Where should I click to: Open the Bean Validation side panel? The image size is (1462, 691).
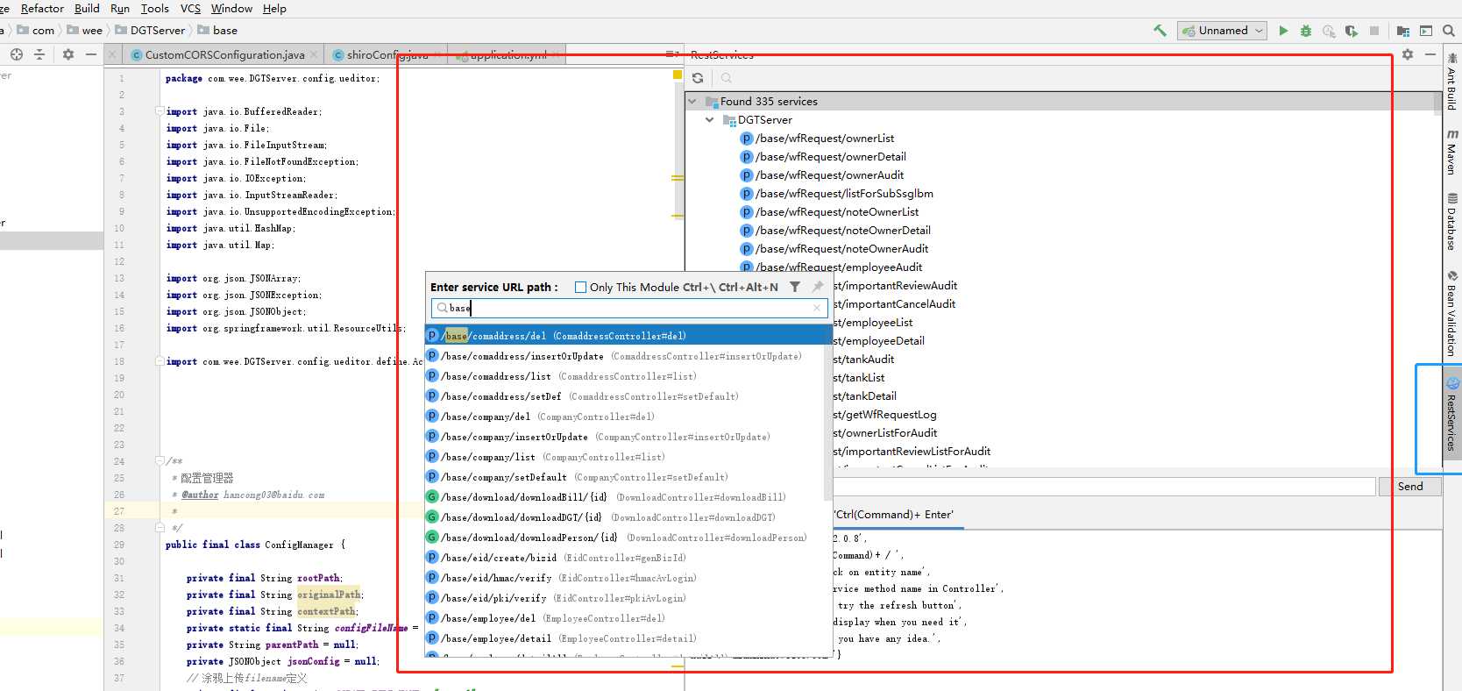[1452, 314]
